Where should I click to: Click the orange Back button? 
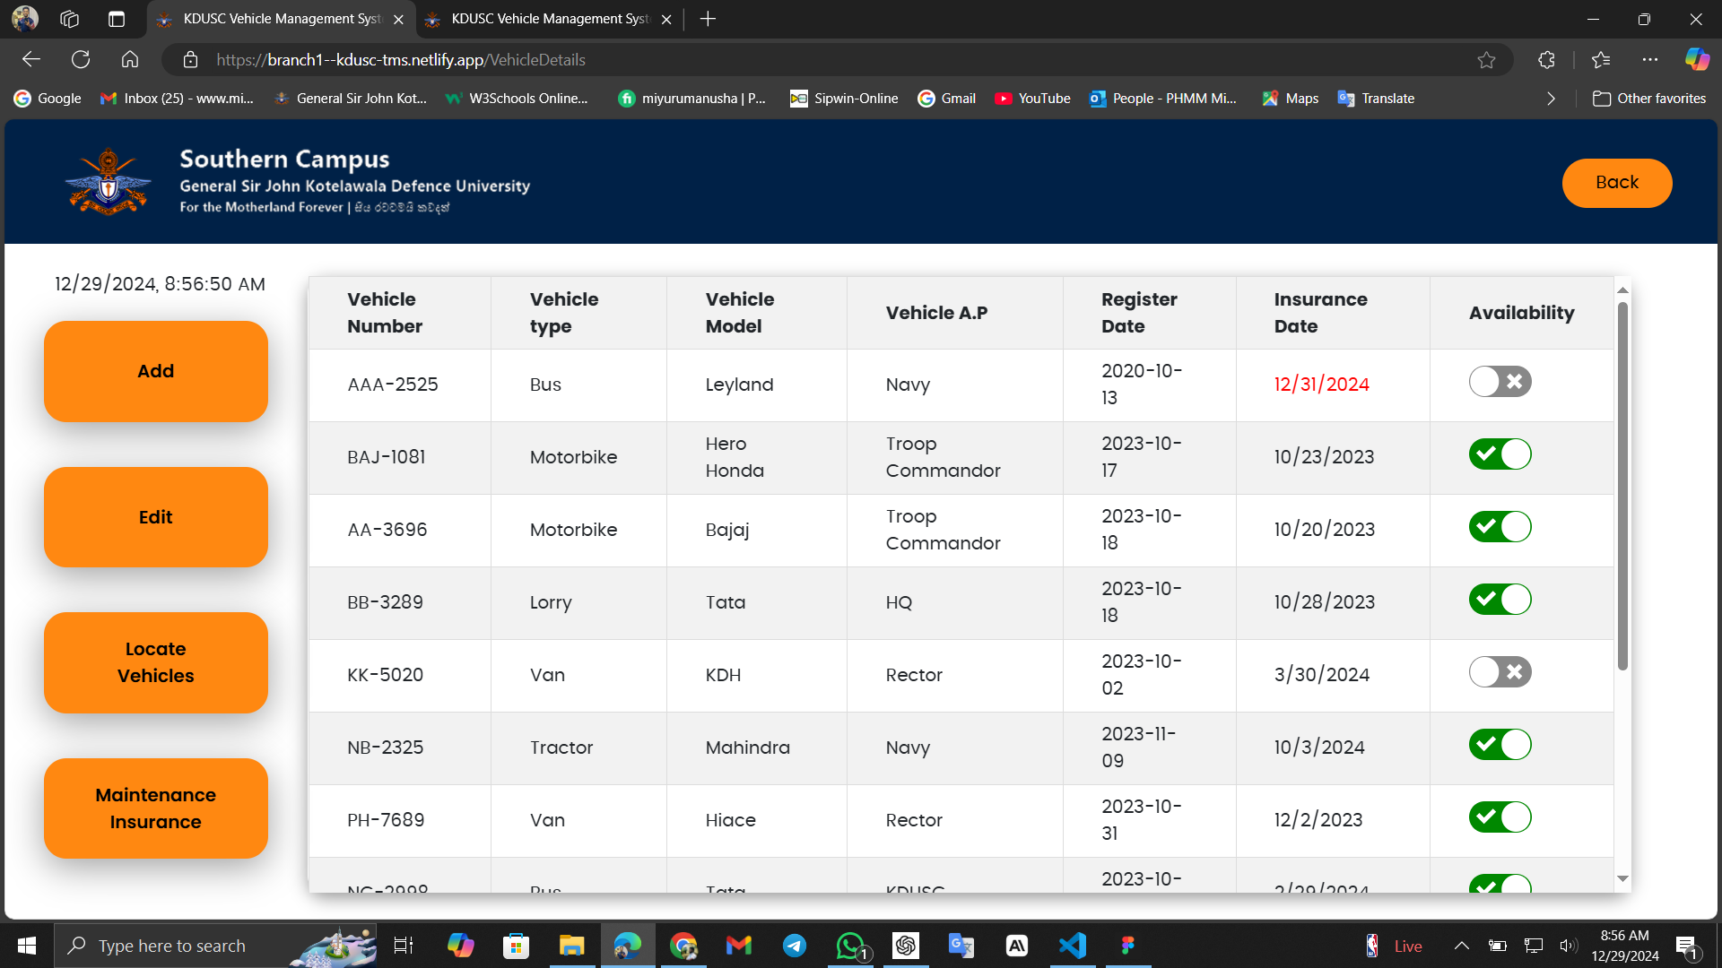pyautogui.click(x=1616, y=183)
